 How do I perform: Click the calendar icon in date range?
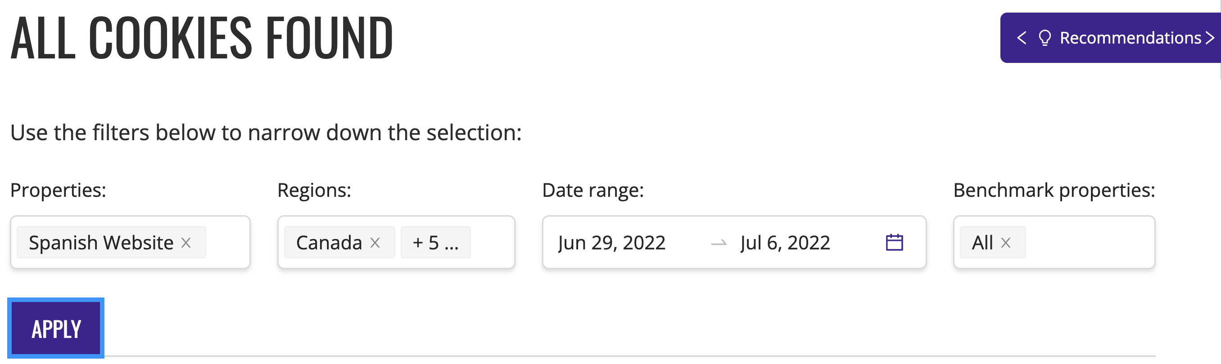click(894, 242)
